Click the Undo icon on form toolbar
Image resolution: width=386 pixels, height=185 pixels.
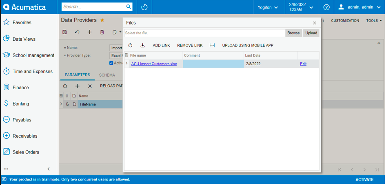[77, 32]
